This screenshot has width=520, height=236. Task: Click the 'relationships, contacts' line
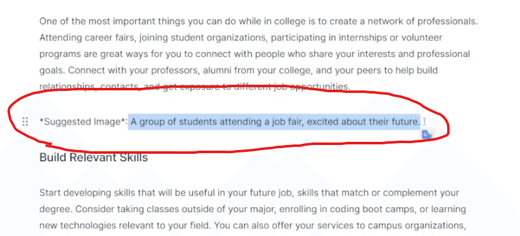click(x=195, y=87)
